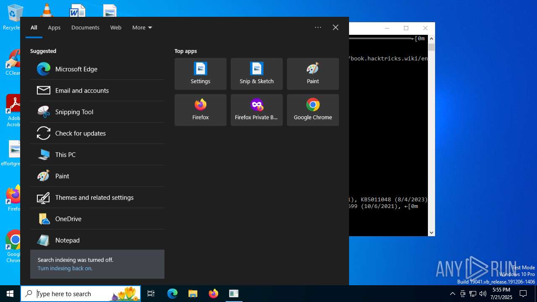Open Microsoft Edge from suggested list
This screenshot has height=302, width=537.
pyautogui.click(x=97, y=69)
